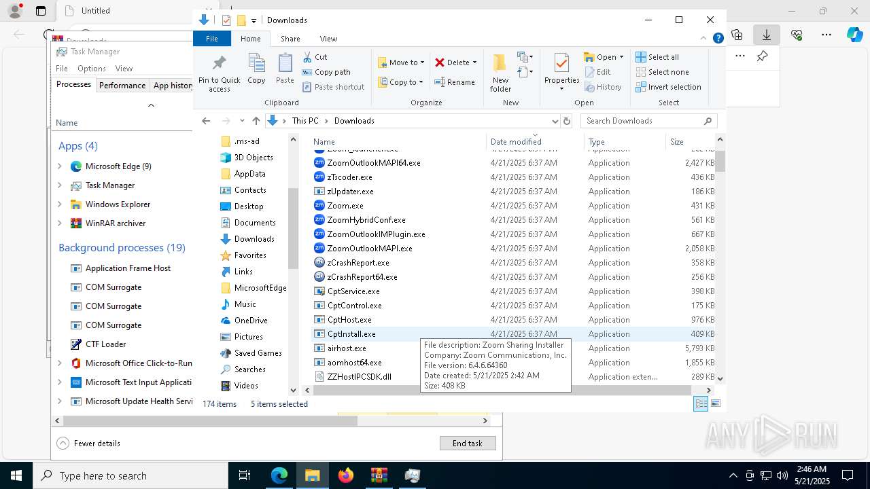Click browser downloads icon in Edge toolbar
The width and height of the screenshot is (870, 489).
pyautogui.click(x=766, y=35)
